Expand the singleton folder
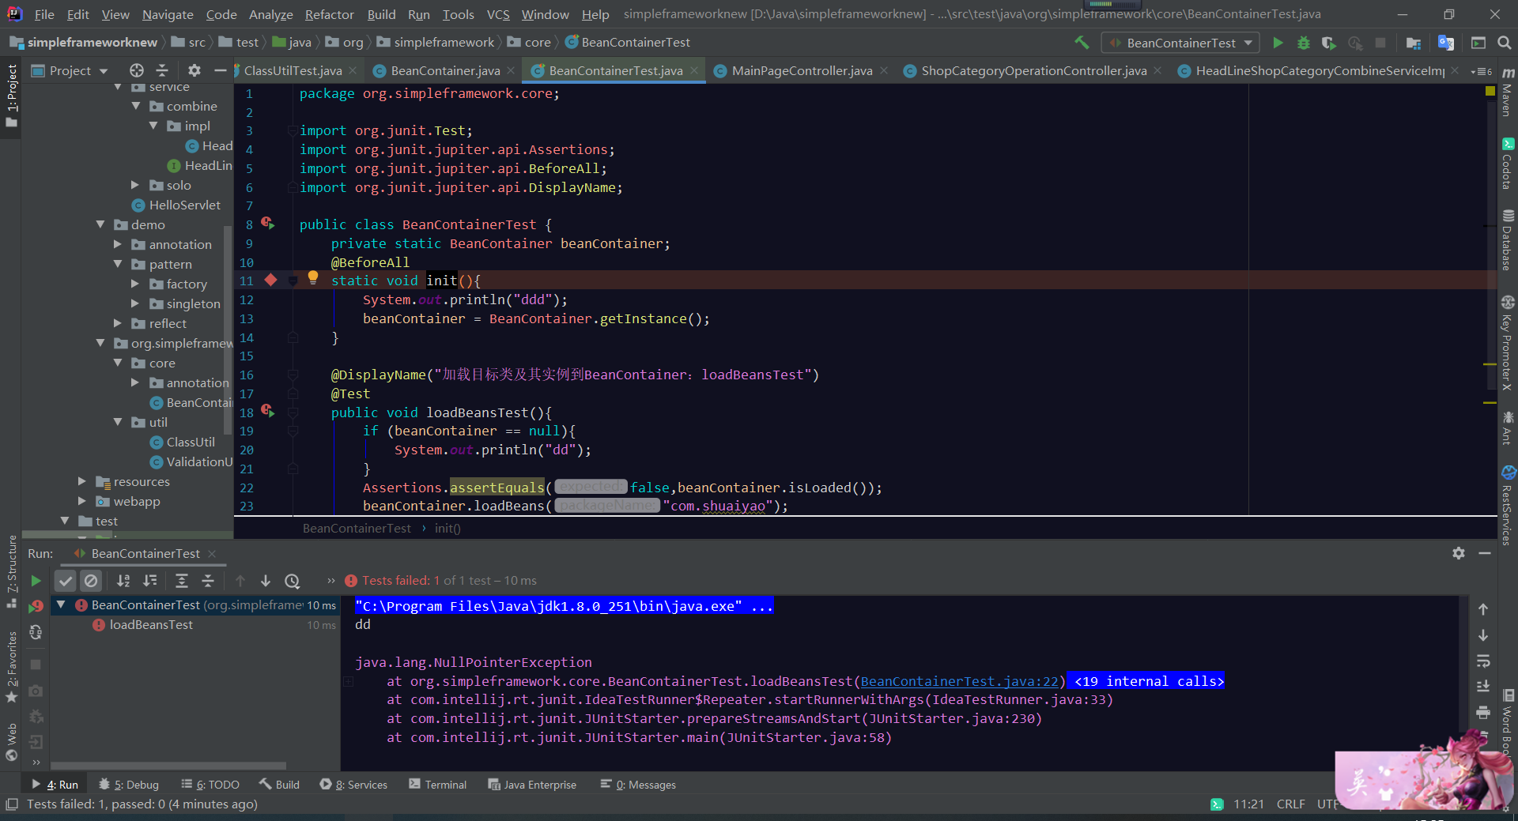This screenshot has height=821, width=1518. (x=135, y=303)
